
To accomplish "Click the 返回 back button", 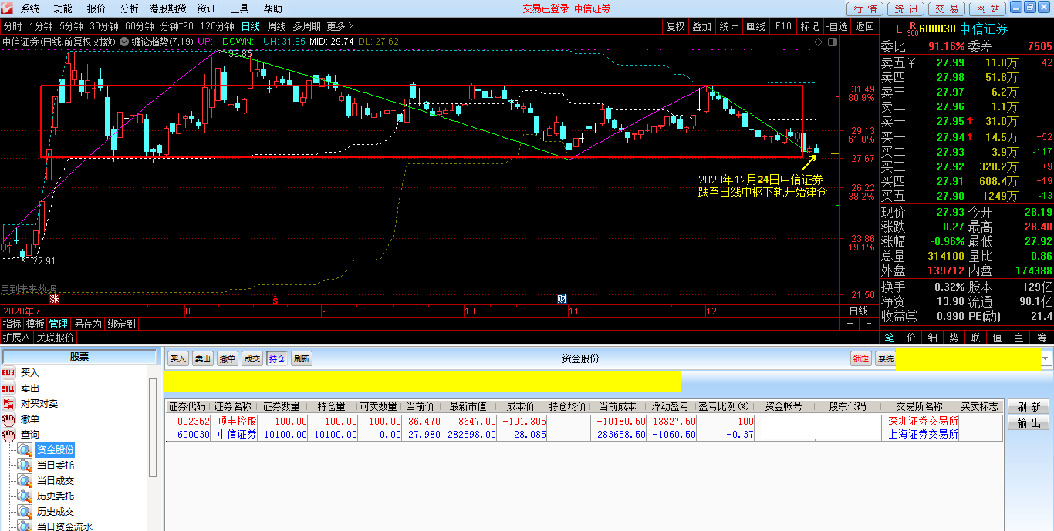I will point(865,26).
